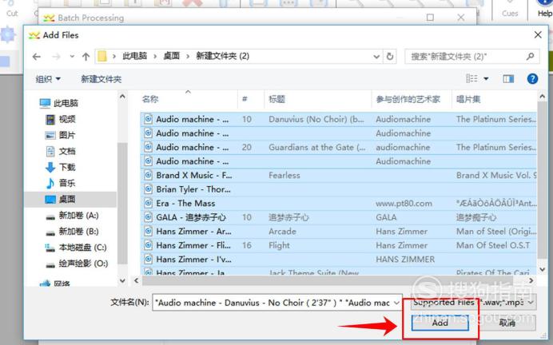Open 文档 documents folder
The height and width of the screenshot is (345, 553).
(61, 151)
